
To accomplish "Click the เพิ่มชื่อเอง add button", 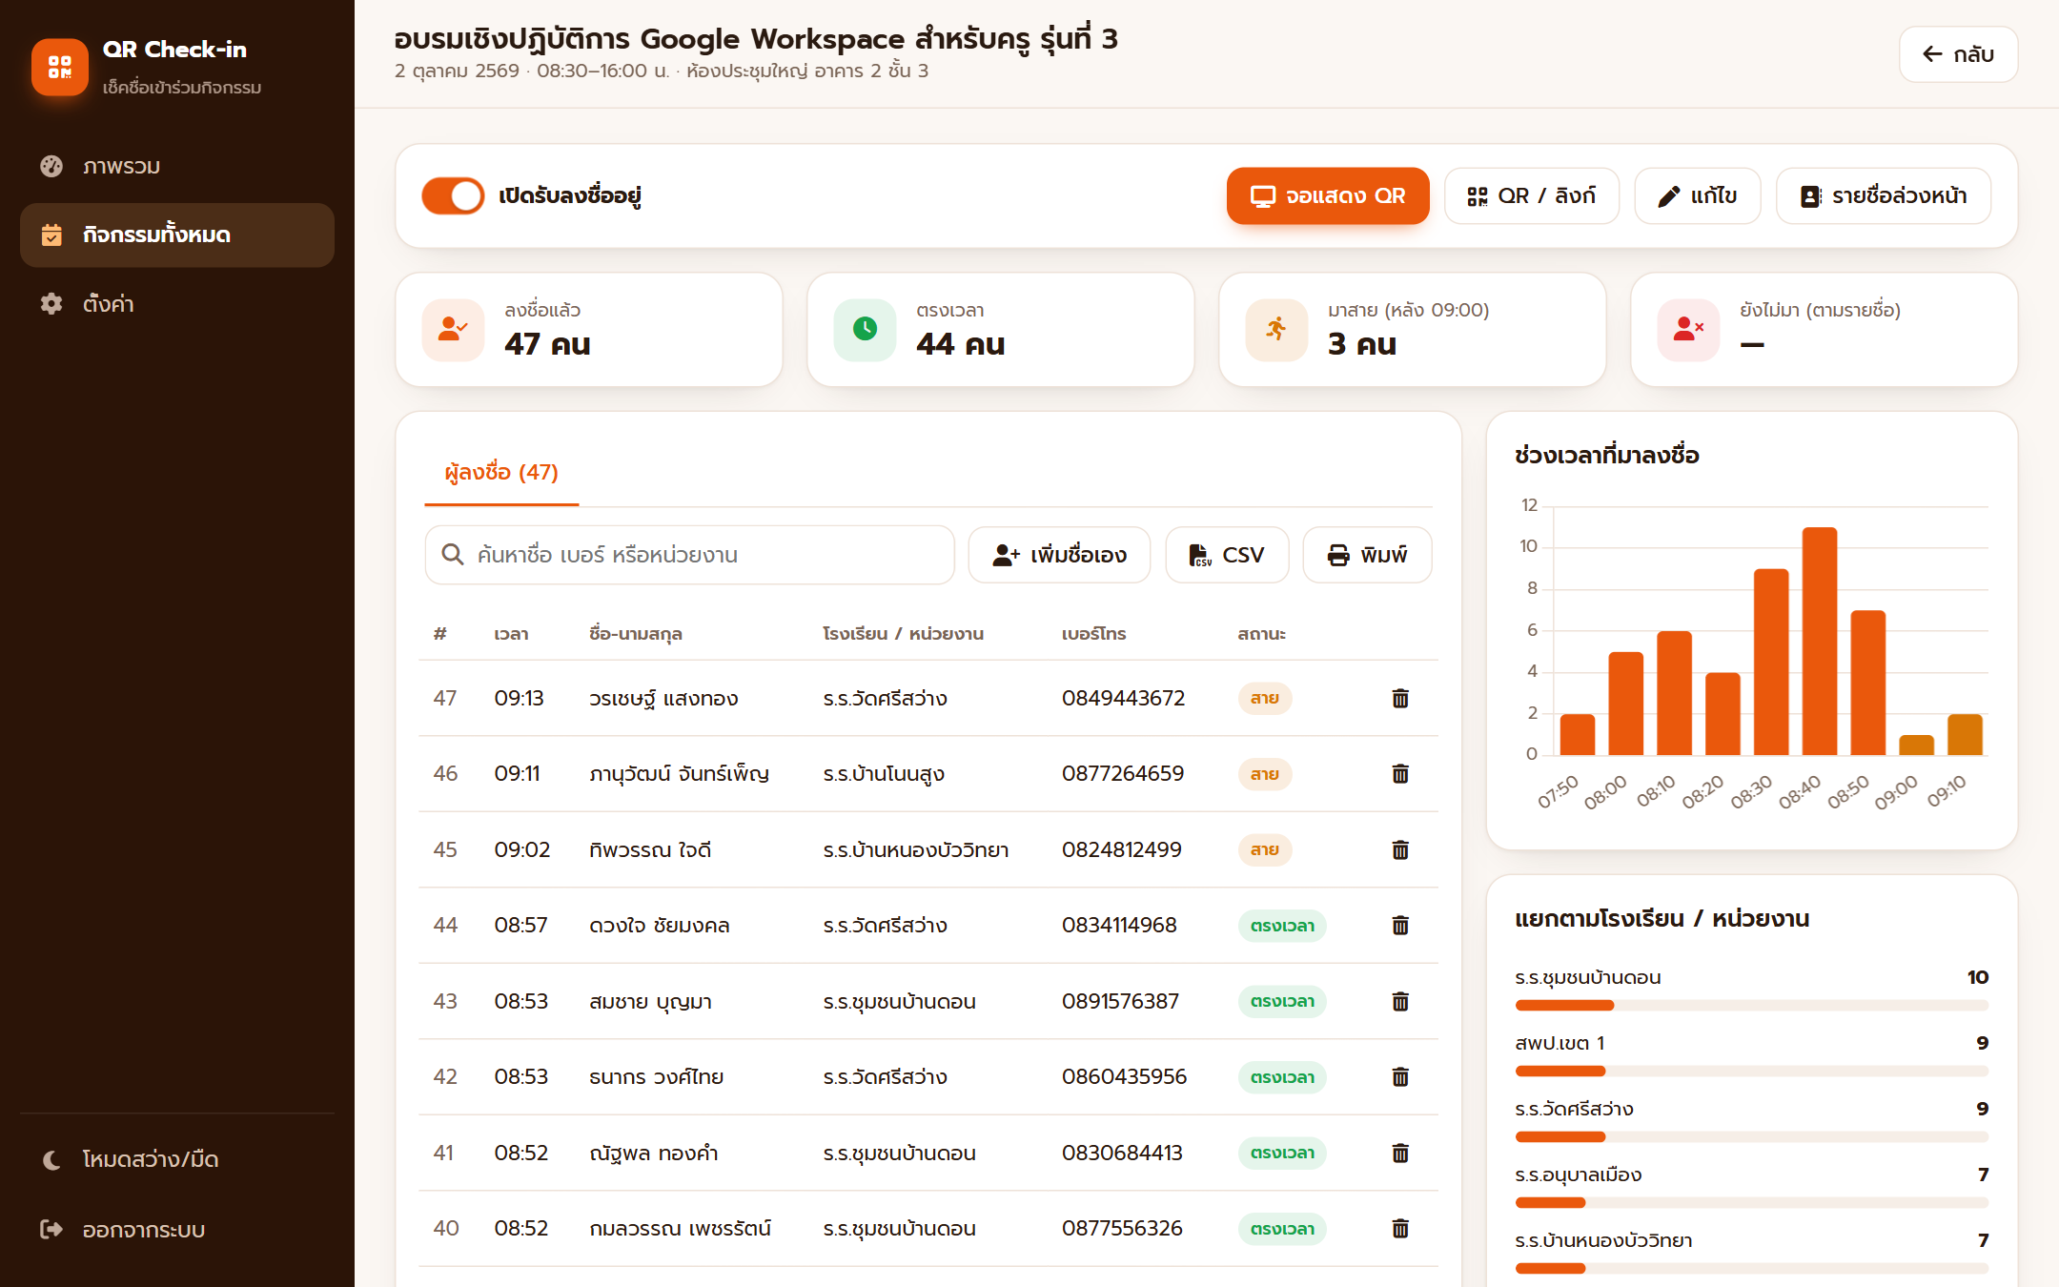I will [x=1059, y=555].
